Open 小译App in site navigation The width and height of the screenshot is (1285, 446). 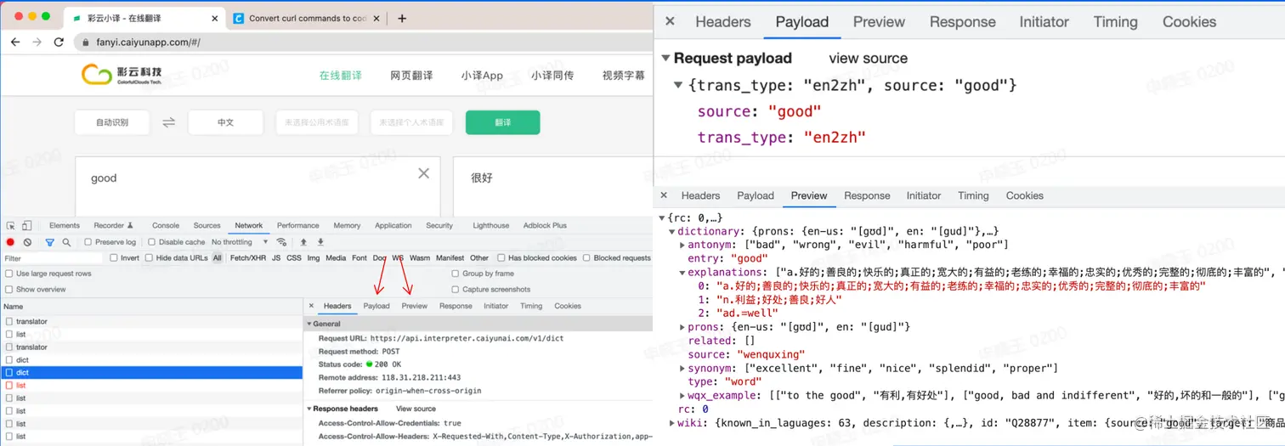pos(482,75)
